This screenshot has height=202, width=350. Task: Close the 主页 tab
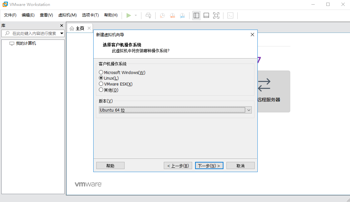click(89, 28)
